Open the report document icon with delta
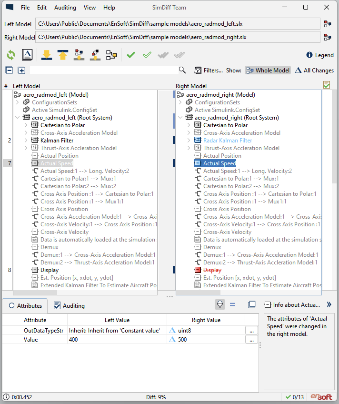 click(27, 55)
